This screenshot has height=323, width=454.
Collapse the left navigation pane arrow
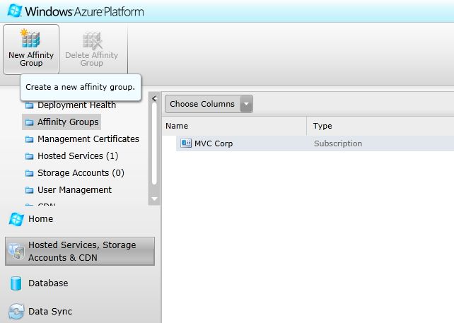tap(154, 99)
